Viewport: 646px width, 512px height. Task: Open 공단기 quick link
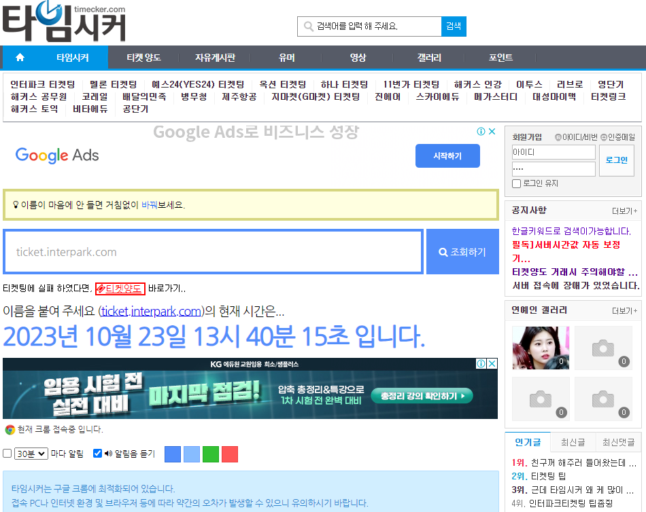[x=135, y=109]
